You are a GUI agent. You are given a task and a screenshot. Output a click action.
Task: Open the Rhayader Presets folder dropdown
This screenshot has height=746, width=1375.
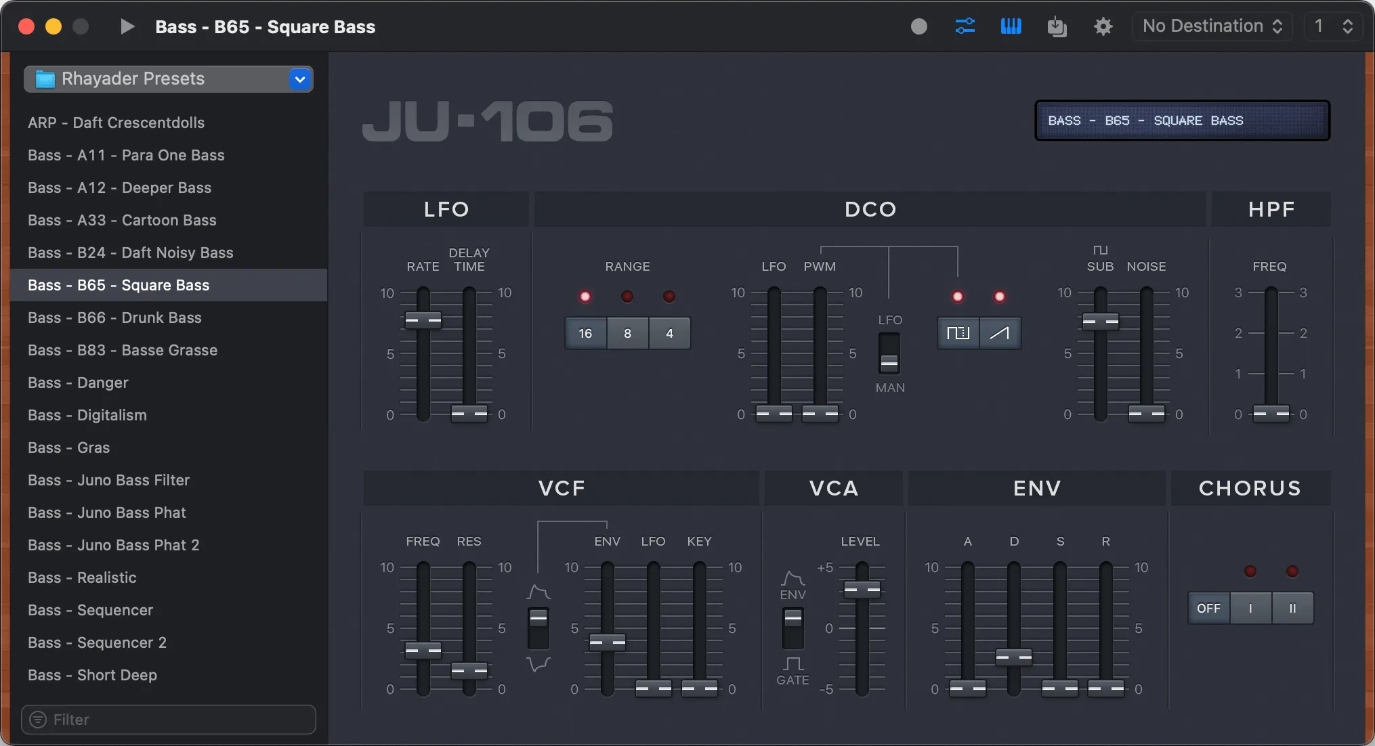click(299, 79)
